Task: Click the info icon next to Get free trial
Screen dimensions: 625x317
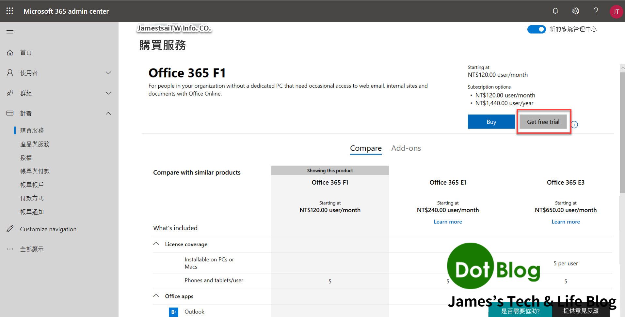Action: pyautogui.click(x=574, y=125)
